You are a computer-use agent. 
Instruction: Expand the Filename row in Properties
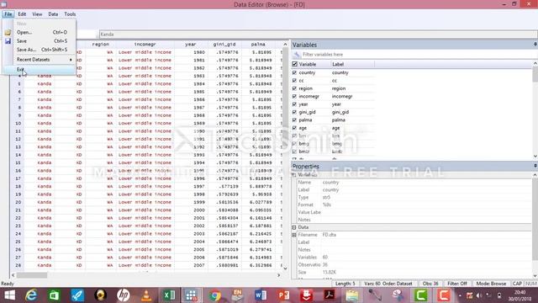pos(294,235)
